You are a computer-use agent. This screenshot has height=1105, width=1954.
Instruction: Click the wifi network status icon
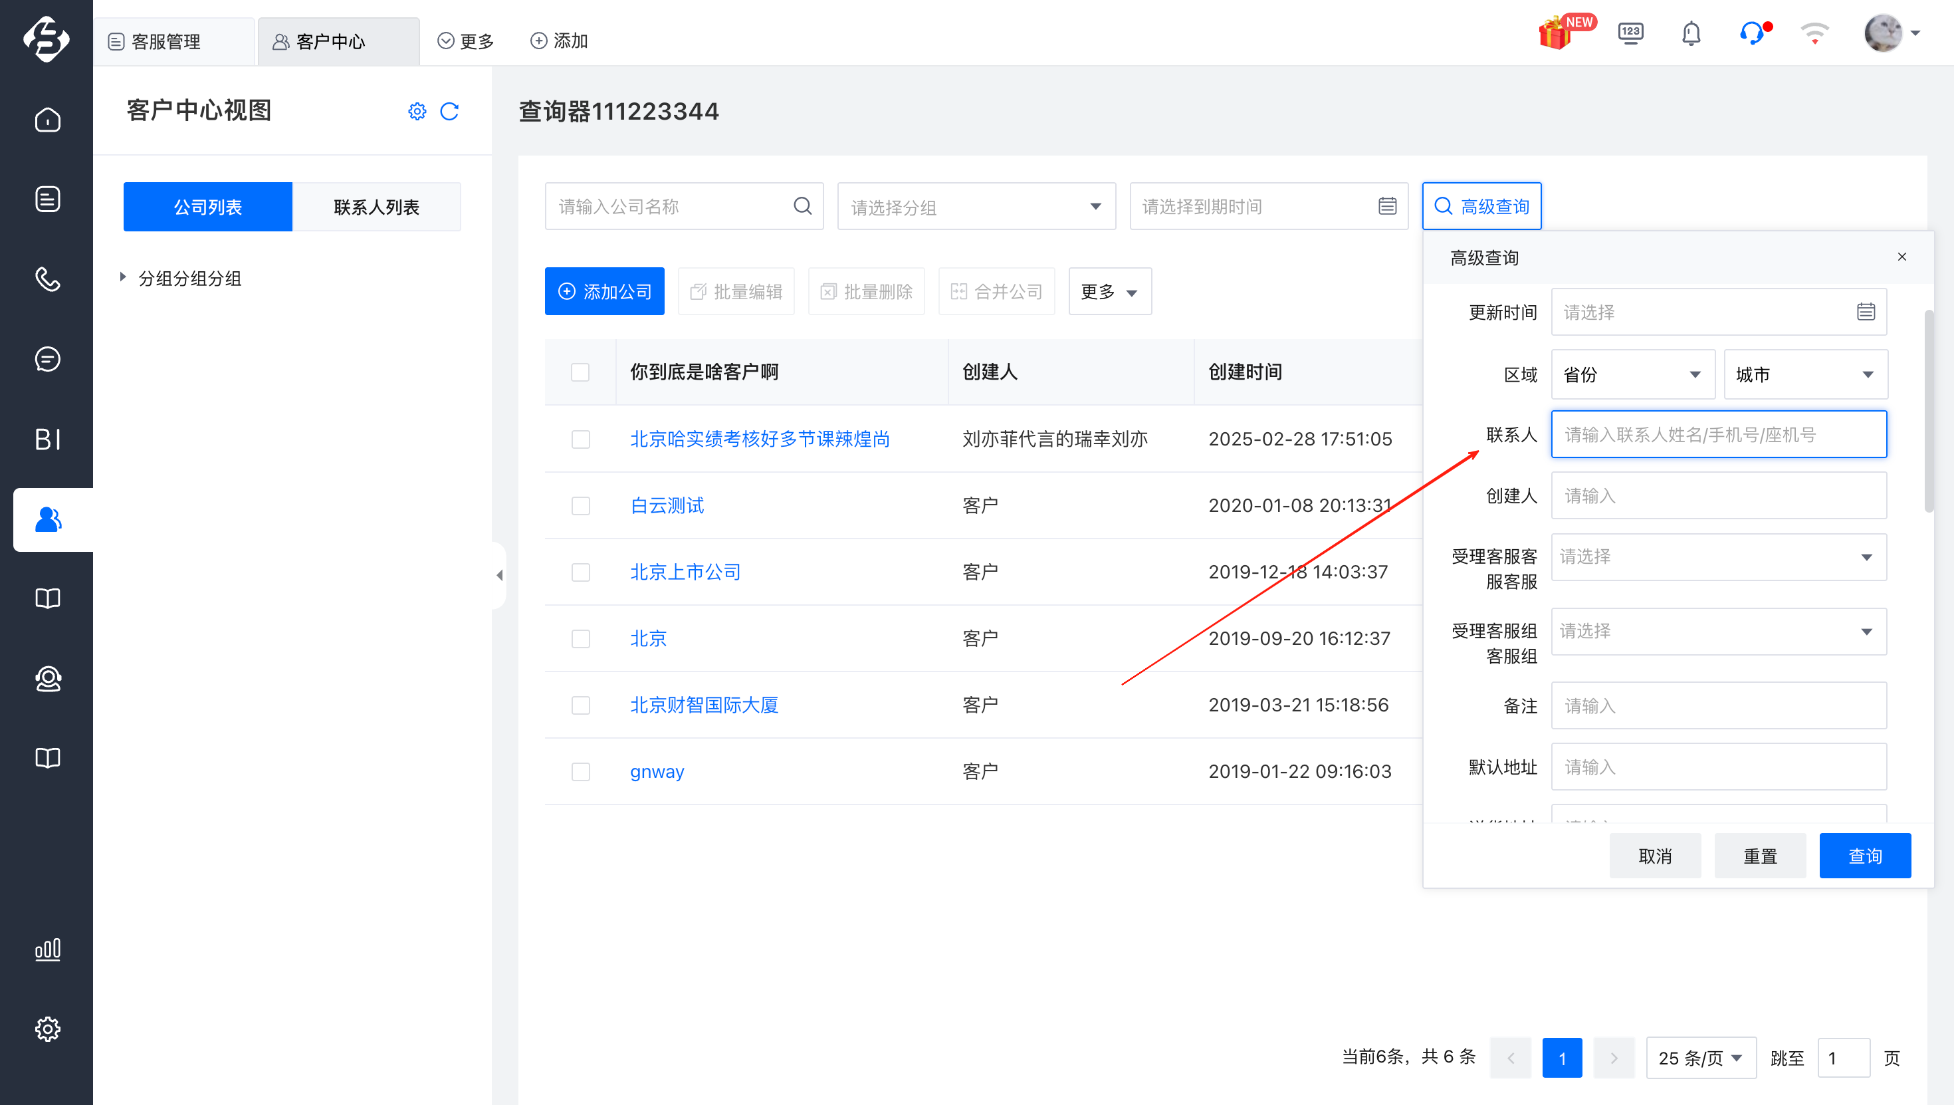coord(1814,33)
